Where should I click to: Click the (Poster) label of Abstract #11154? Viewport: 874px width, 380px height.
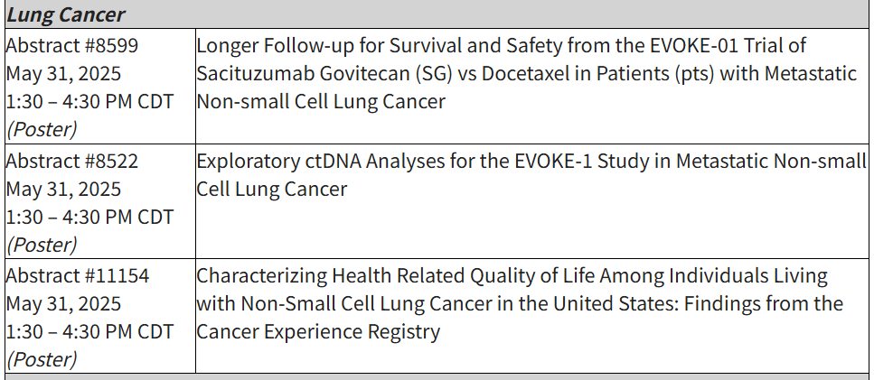(42, 360)
